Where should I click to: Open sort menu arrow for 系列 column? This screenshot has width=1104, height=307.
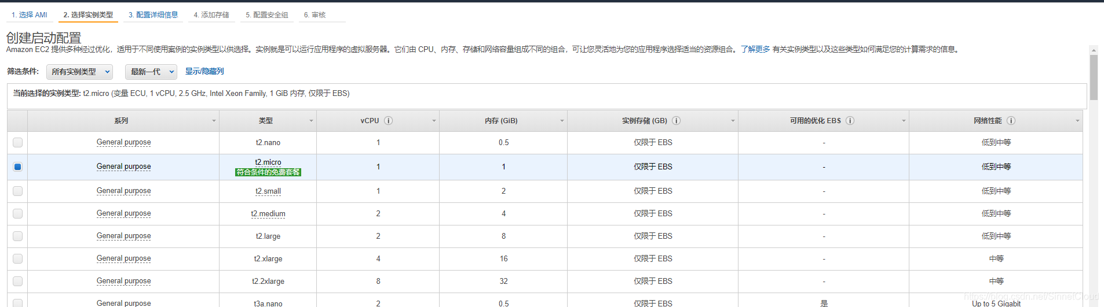[214, 121]
